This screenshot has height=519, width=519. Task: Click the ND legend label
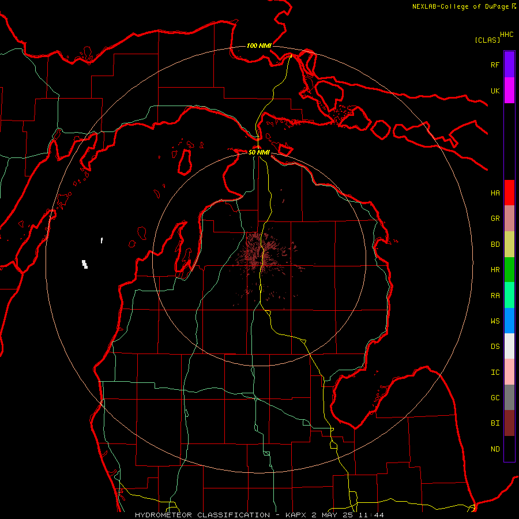point(495,449)
